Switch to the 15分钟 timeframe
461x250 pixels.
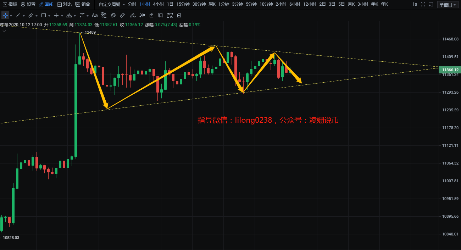[183, 4]
